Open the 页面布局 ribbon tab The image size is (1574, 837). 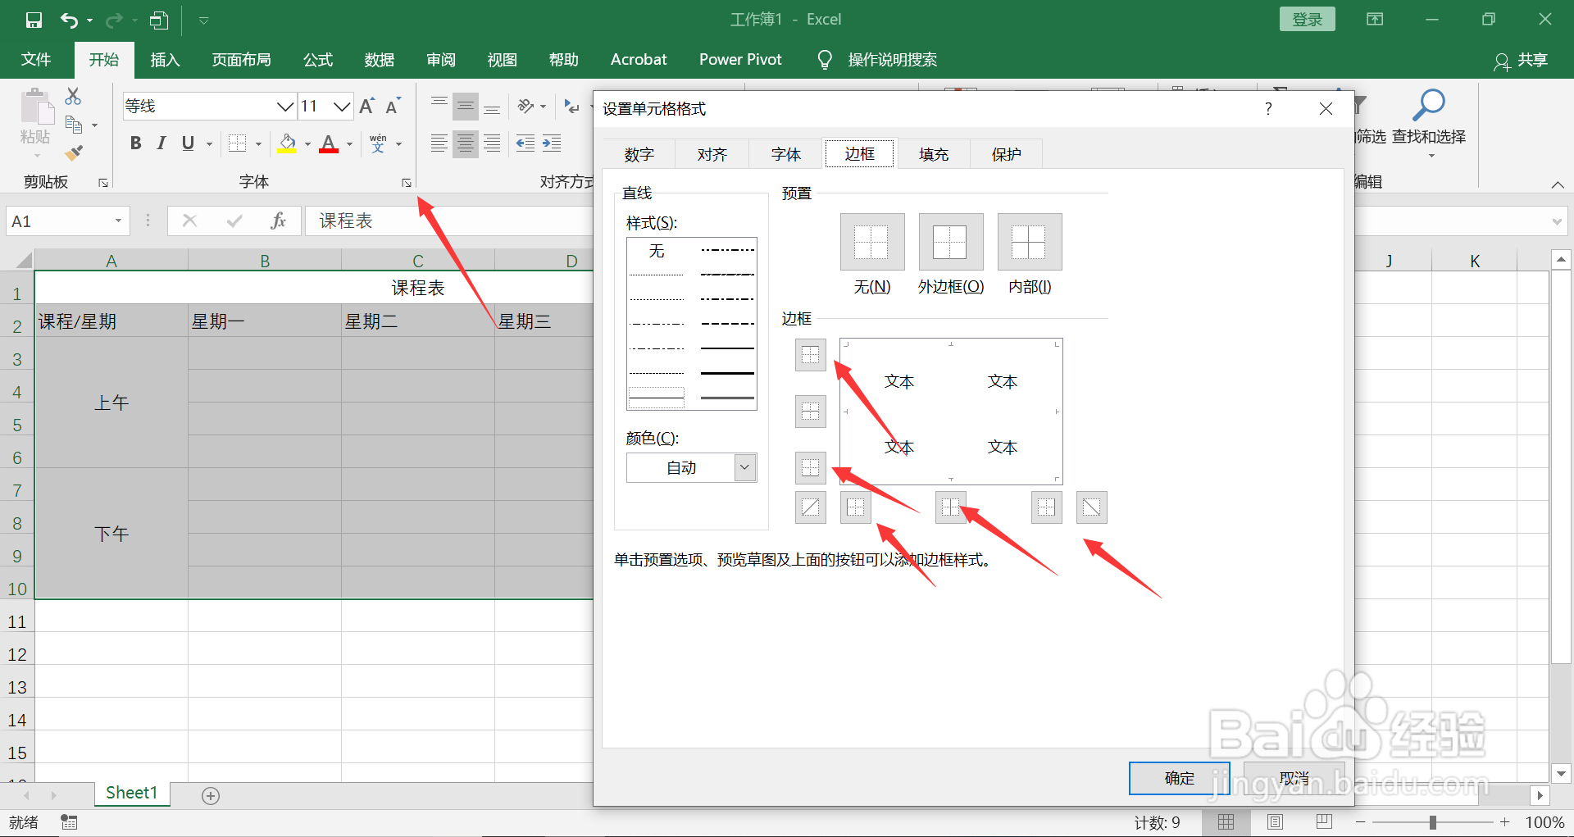point(241,60)
